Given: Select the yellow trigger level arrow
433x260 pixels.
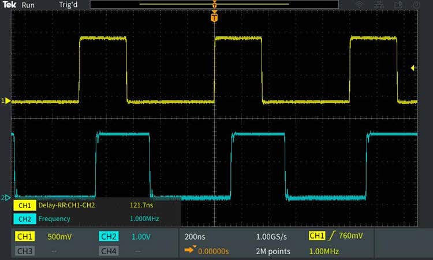Looking at the screenshot, I should [x=414, y=68].
